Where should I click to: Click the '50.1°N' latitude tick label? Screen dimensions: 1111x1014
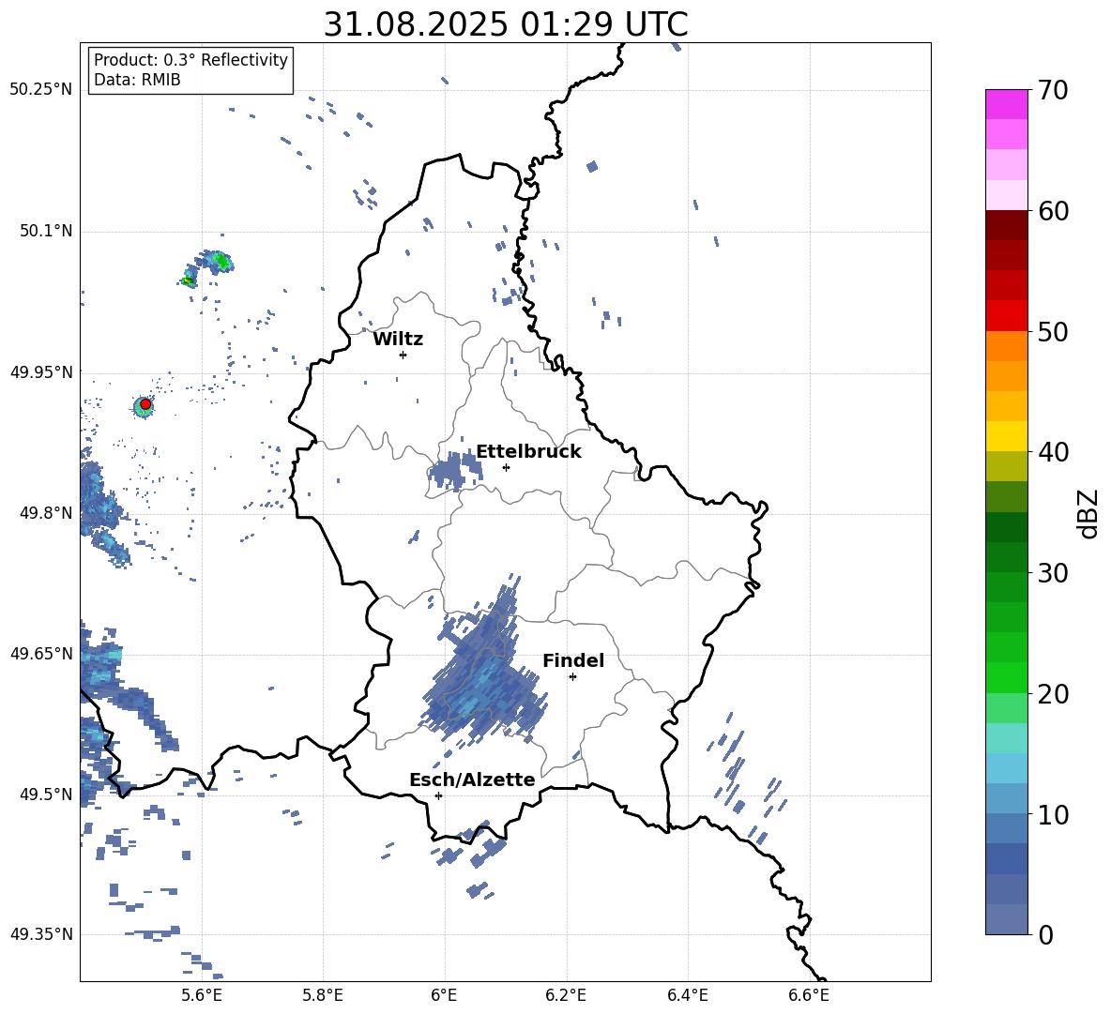coord(45,232)
